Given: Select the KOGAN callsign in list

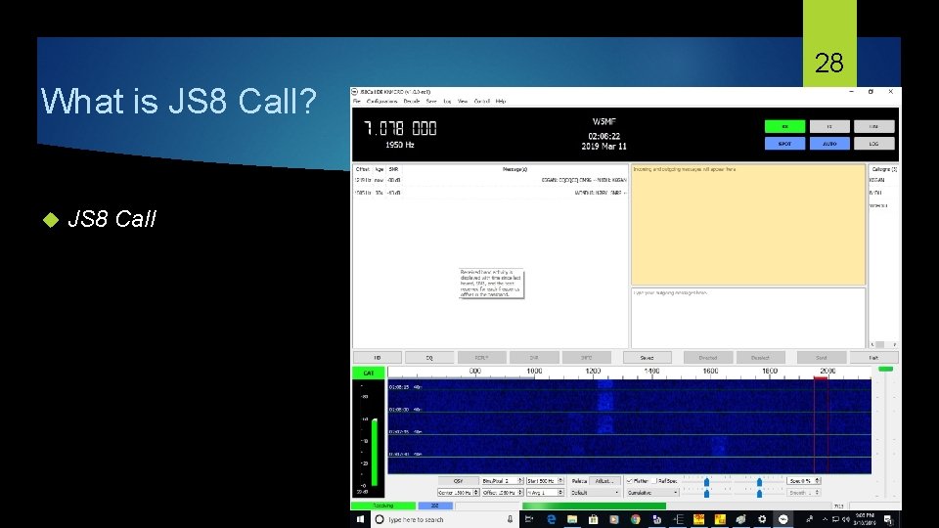Looking at the screenshot, I should click(876, 180).
